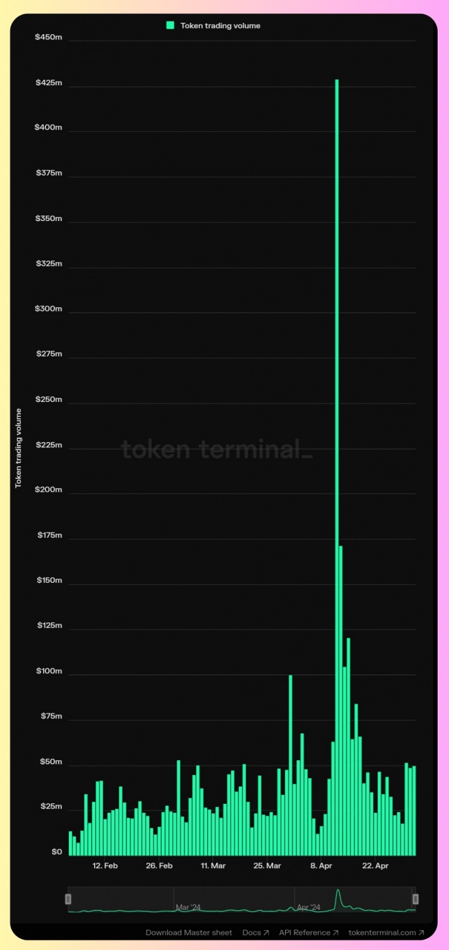Click the rightmost bar in the chart

(x=414, y=810)
